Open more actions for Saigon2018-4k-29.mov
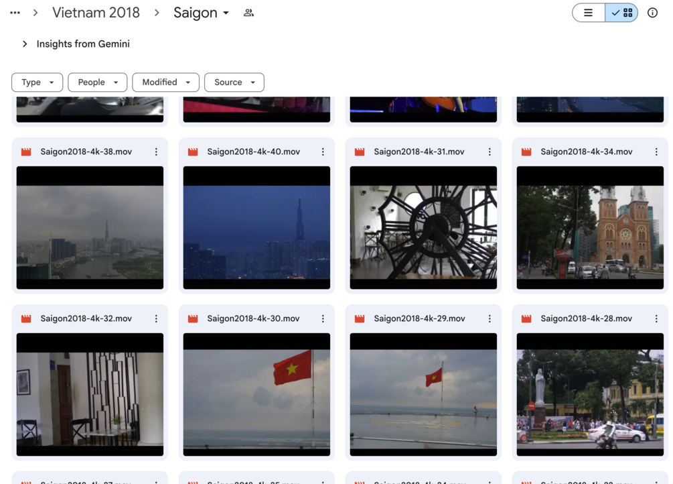 point(490,318)
